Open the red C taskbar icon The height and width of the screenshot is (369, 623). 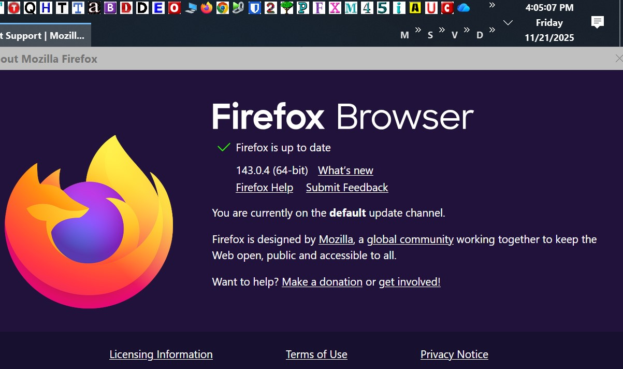(447, 8)
